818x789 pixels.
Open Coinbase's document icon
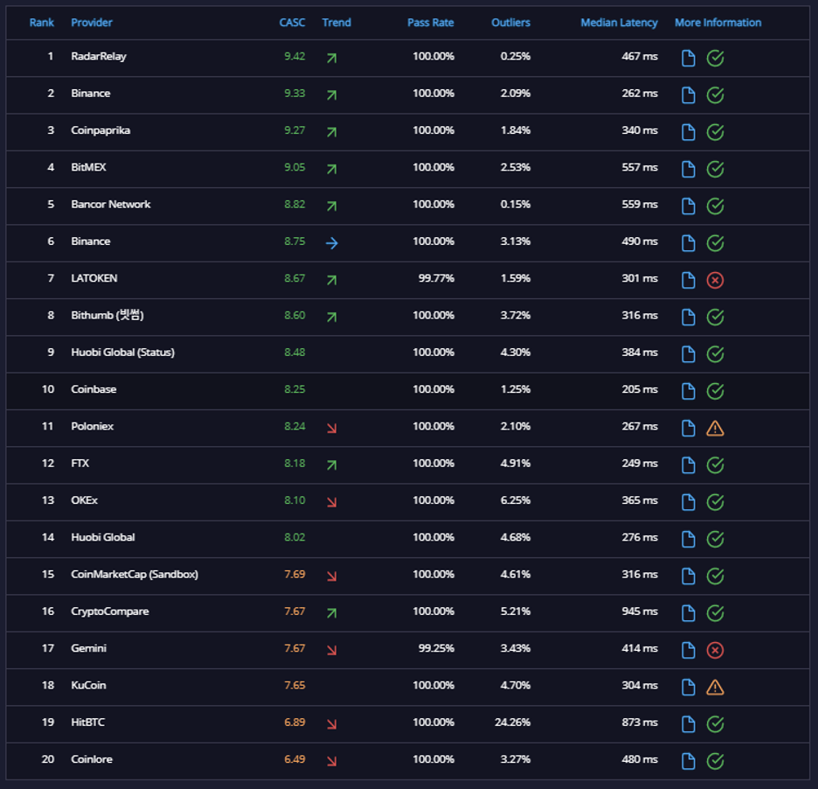[688, 391]
